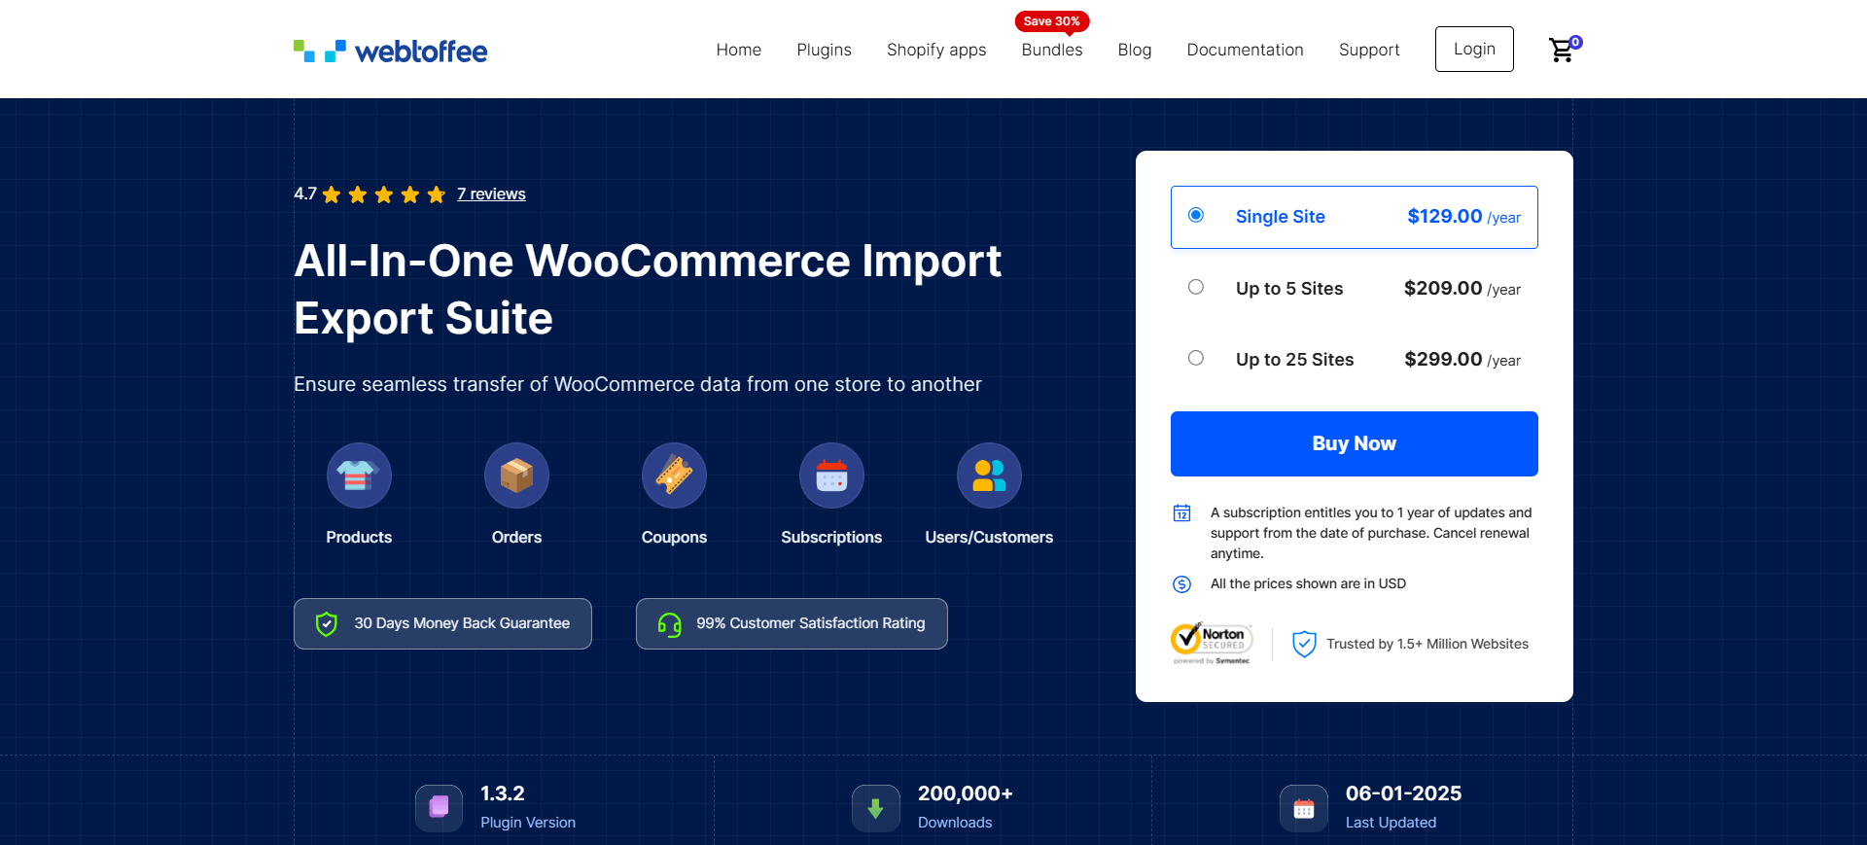
Task: Click the Downloads arrow icon
Action: pos(875,808)
